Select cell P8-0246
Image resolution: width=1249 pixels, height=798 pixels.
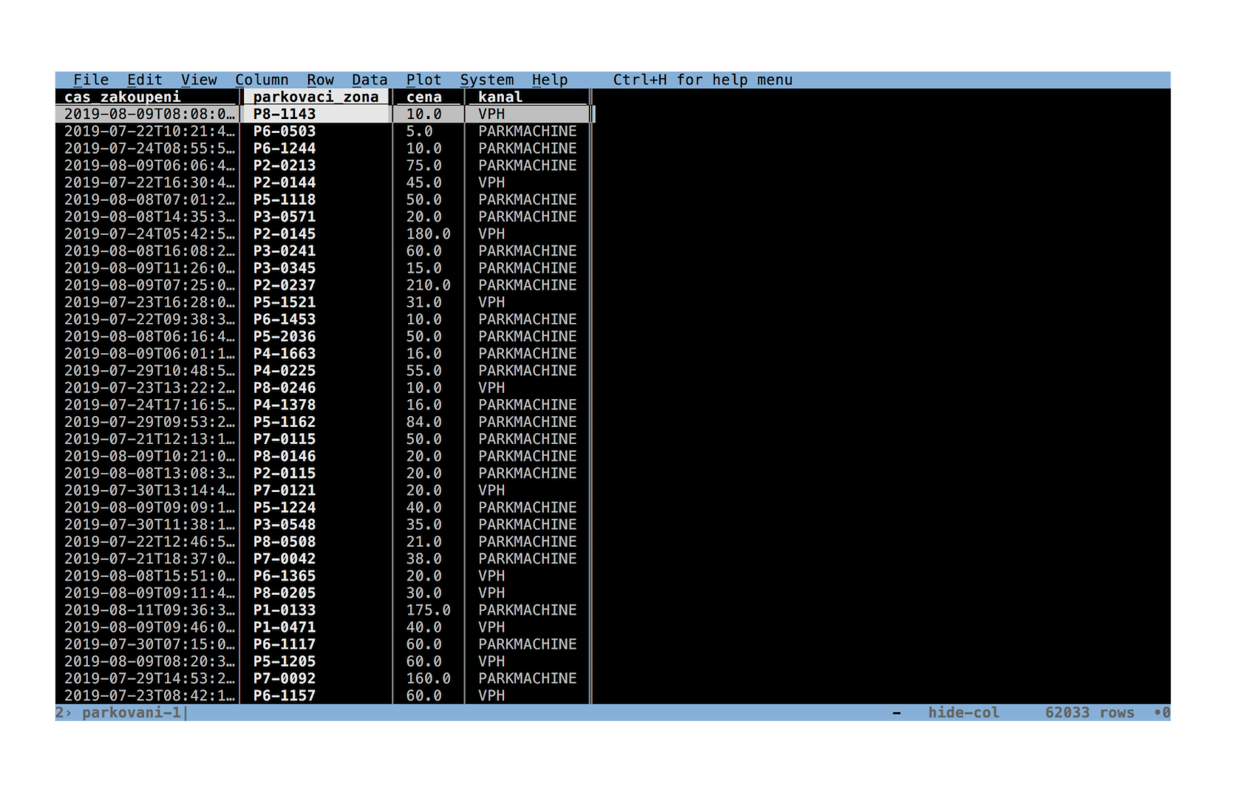285,388
